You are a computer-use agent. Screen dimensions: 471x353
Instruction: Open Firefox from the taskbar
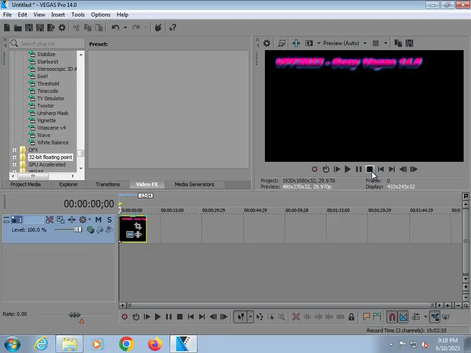(x=155, y=344)
